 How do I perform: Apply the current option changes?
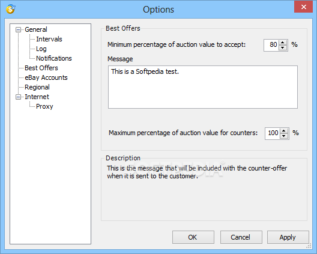pyautogui.click(x=288, y=237)
